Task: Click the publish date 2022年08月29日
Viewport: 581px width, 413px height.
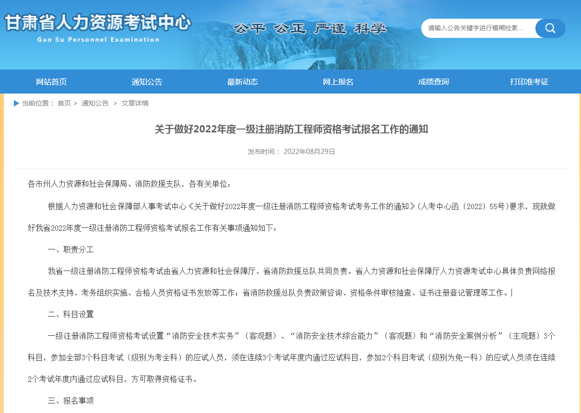Action: 309,152
